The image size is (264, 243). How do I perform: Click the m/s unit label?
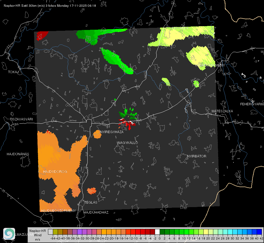click(x=37, y=239)
